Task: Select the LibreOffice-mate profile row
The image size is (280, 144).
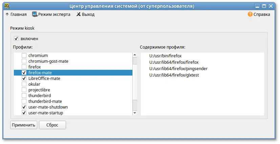Action: click(x=73, y=78)
